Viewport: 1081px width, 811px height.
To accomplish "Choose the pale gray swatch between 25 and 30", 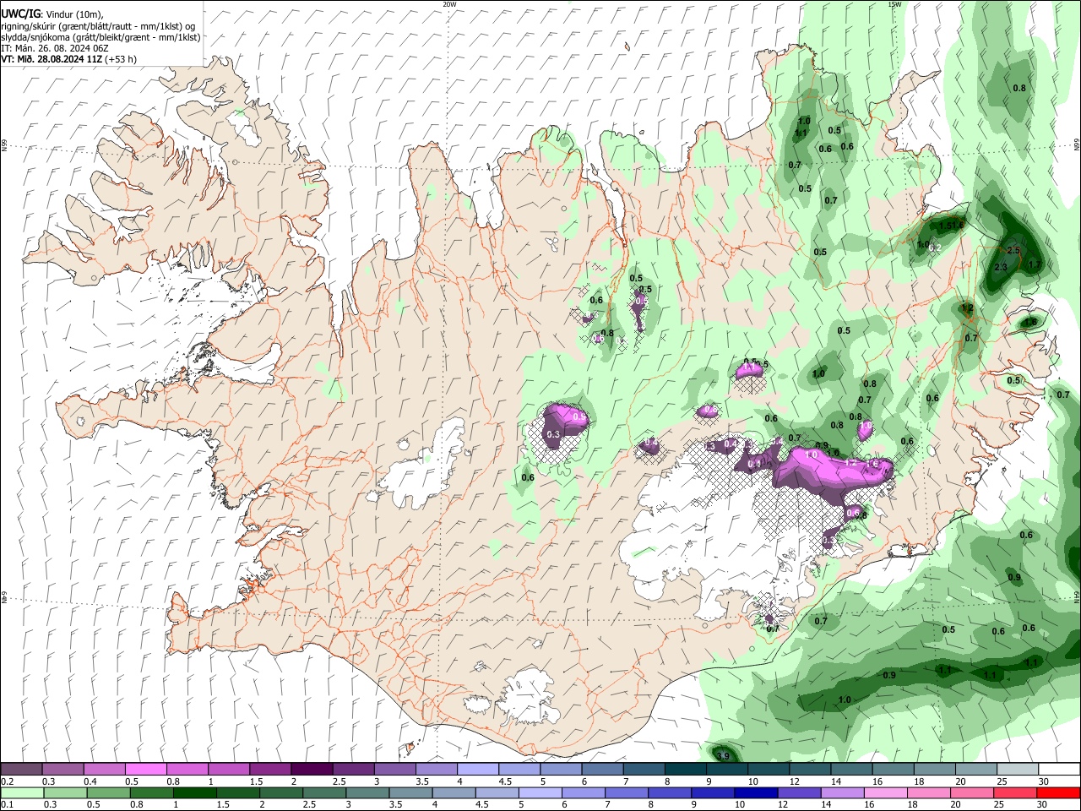I will (1018, 770).
